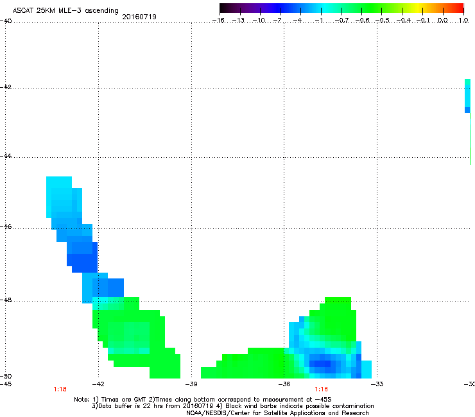Viewport: 475px width, 417px height.
Task: Click the title 'ASCAT 25KM MLE-3 ascending'
Action: click(x=65, y=10)
